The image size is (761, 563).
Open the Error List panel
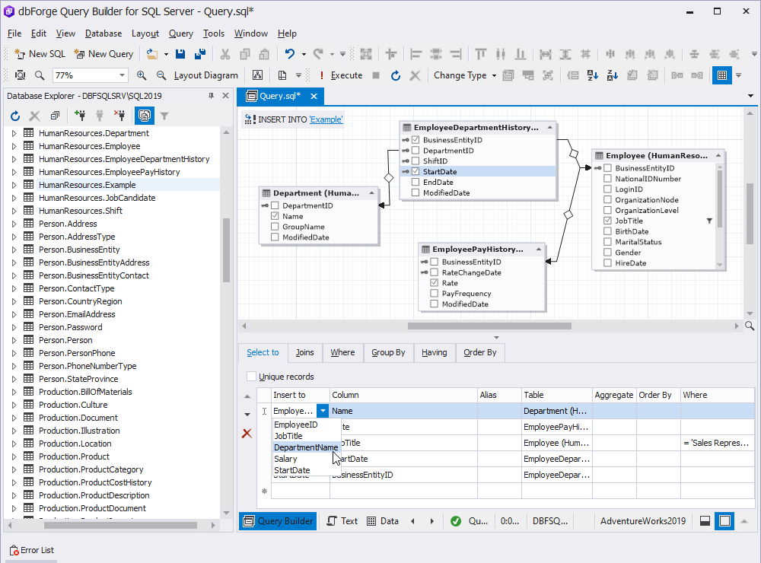[x=32, y=550]
